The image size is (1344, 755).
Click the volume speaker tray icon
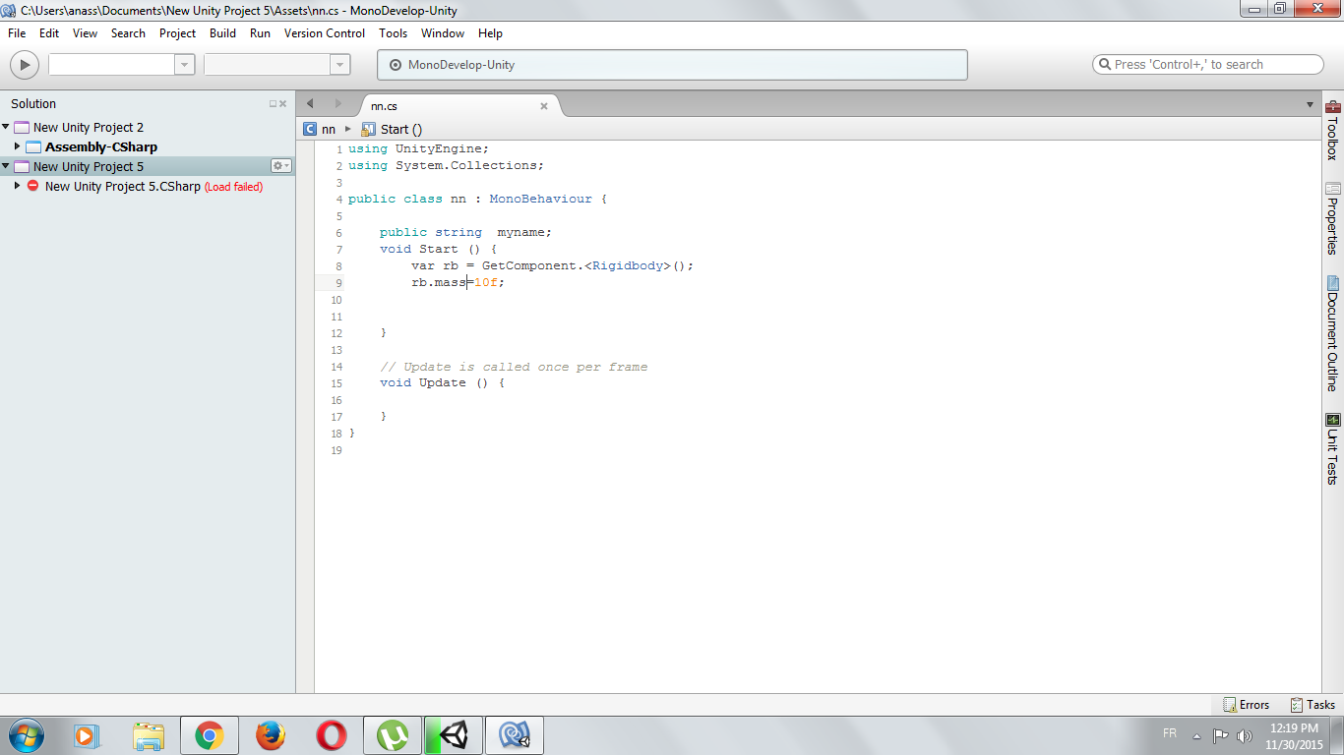pos(1244,735)
